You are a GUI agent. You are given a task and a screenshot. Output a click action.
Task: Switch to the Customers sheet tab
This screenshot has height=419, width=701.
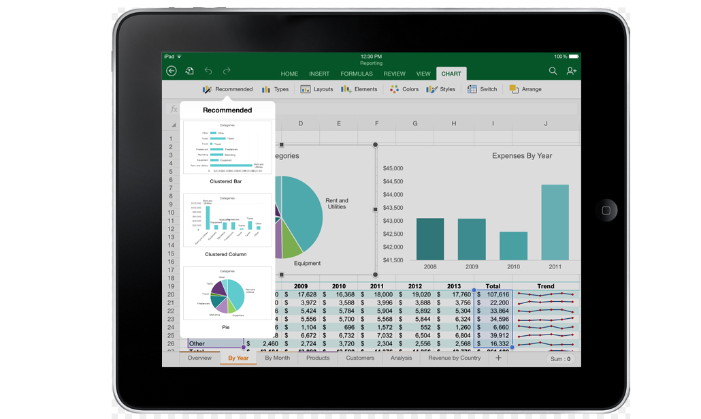360,358
